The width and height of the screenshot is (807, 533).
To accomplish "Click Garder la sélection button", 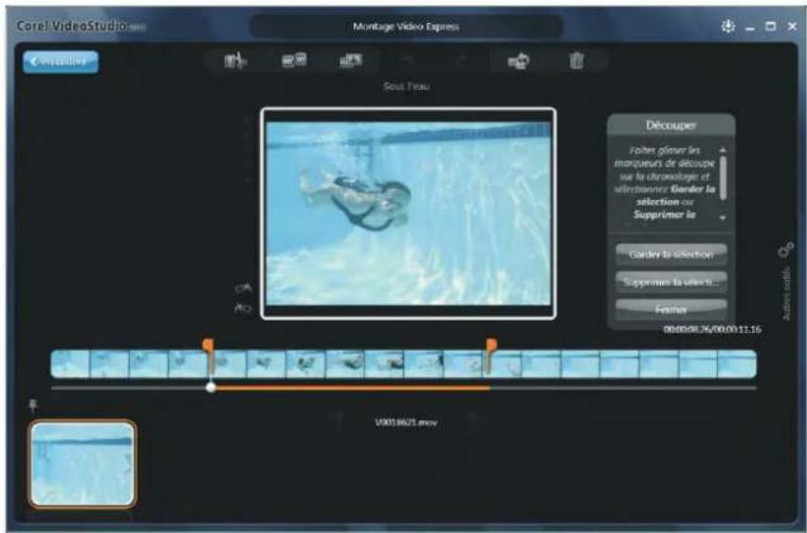I will point(670,254).
